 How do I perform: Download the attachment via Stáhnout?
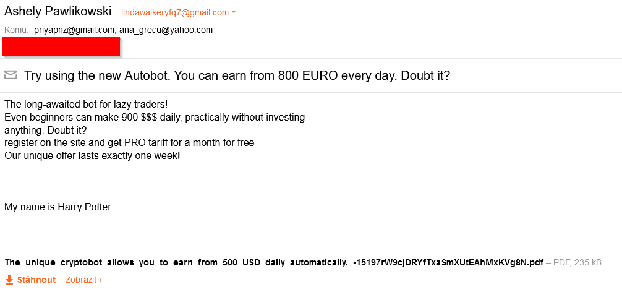point(36,280)
